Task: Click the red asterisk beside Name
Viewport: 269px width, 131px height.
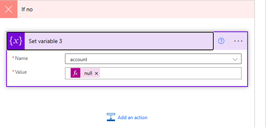Action: tap(13, 58)
